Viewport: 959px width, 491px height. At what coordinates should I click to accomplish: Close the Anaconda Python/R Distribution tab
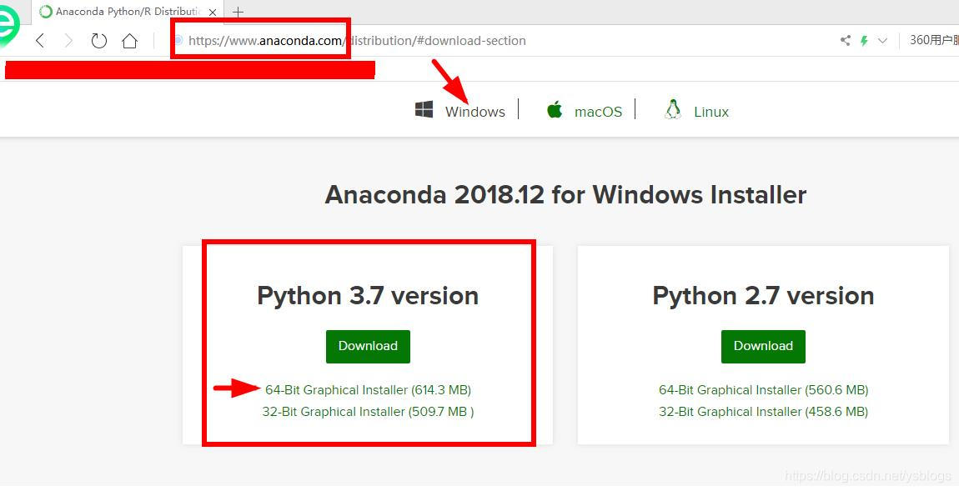tap(212, 12)
